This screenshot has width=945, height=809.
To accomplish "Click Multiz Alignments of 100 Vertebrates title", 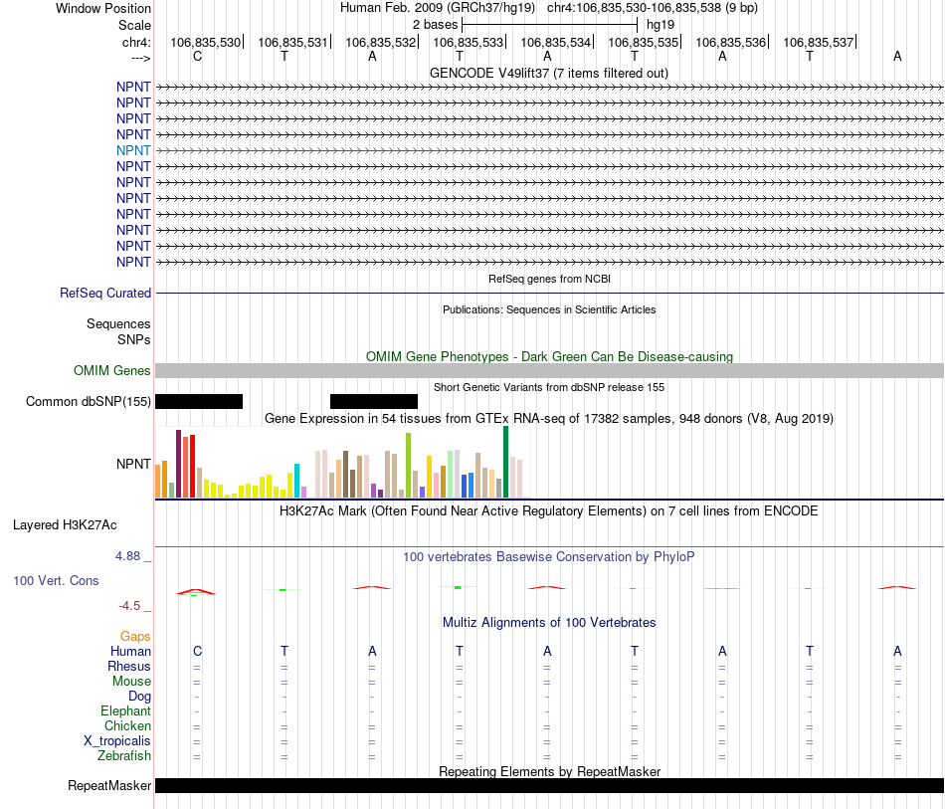I will pyautogui.click(x=549, y=622).
